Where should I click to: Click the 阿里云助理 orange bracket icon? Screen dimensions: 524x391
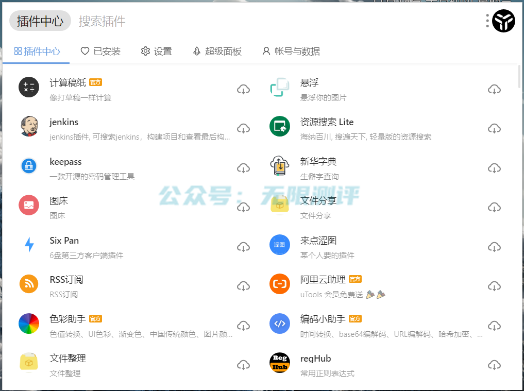pos(280,284)
